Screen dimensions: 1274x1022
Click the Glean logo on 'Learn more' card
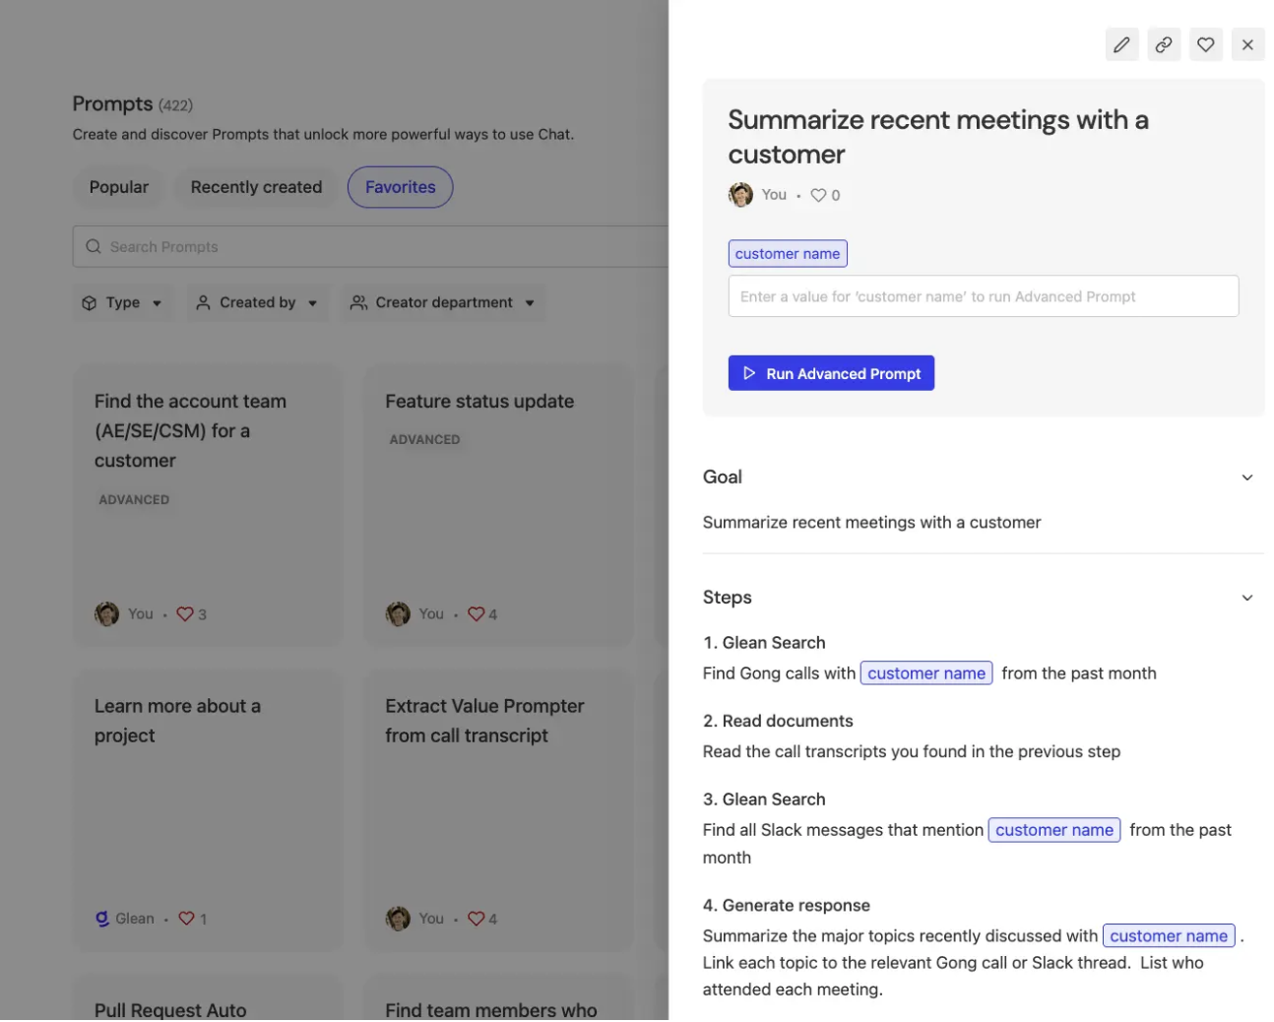(x=102, y=918)
